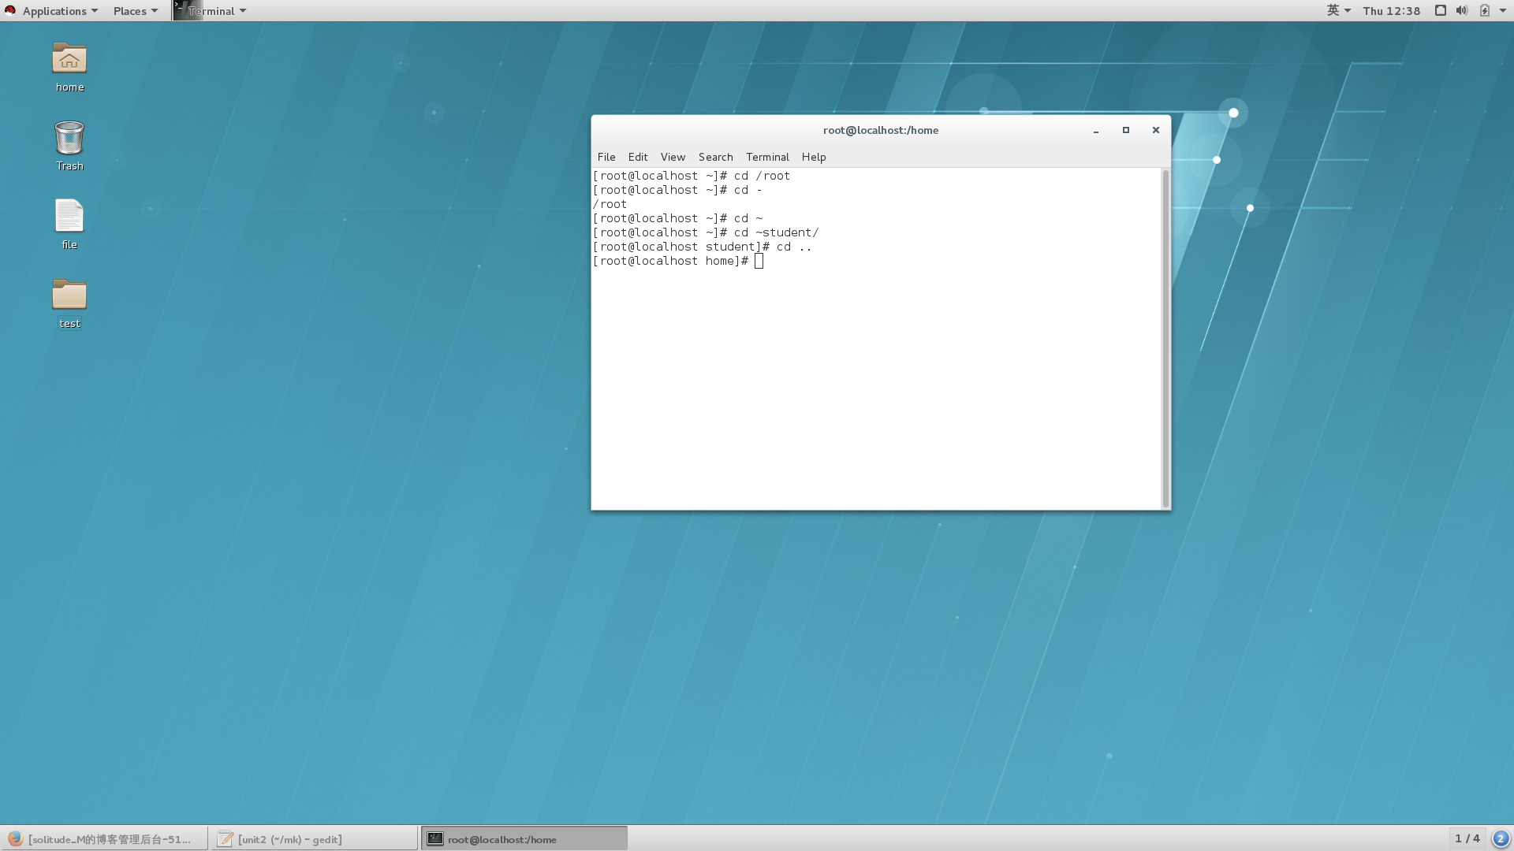Open the Terminal menu in terminal window
This screenshot has width=1514, height=851.
767,157
